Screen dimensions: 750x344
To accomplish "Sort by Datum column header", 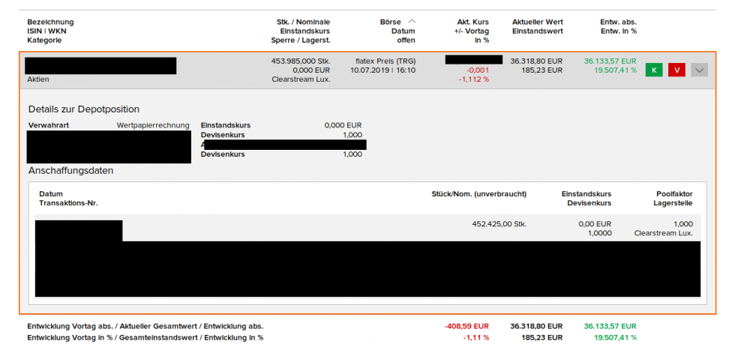I will coord(404,31).
